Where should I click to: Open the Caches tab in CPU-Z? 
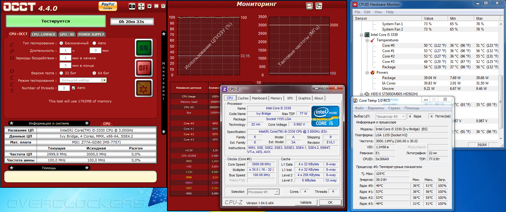[x=243, y=98]
